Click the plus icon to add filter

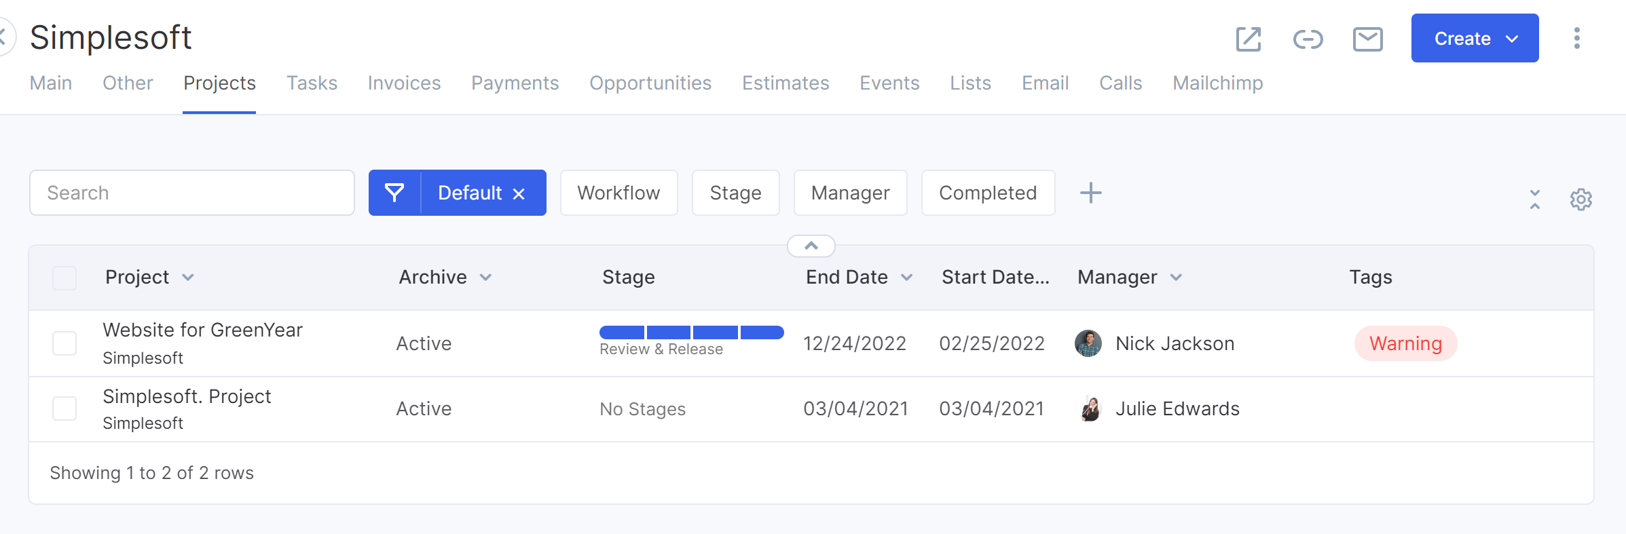coord(1090,193)
